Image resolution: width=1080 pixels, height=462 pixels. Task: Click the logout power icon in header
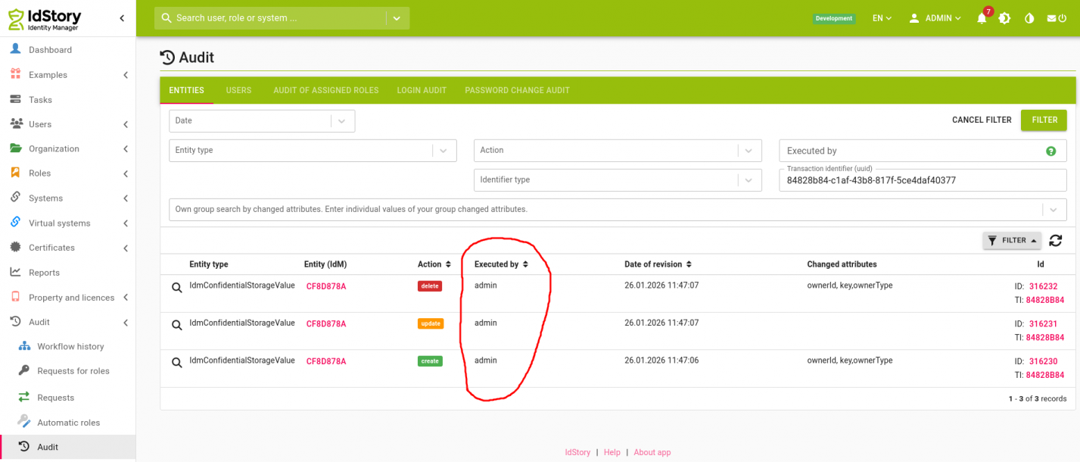pyautogui.click(x=1057, y=19)
